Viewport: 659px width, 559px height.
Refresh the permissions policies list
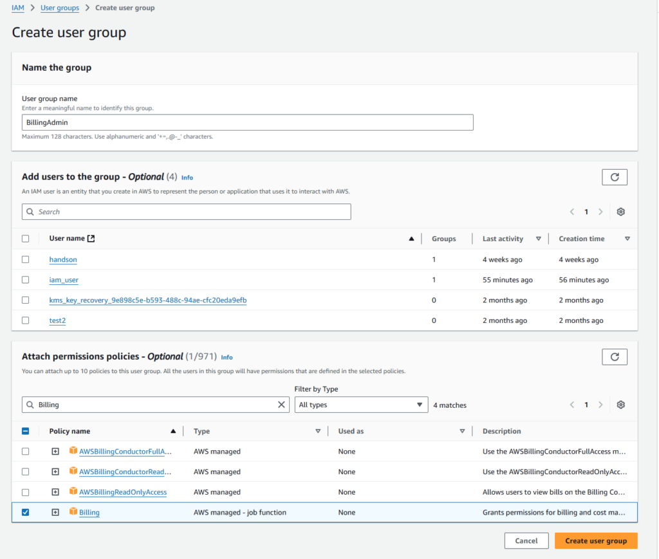click(614, 356)
